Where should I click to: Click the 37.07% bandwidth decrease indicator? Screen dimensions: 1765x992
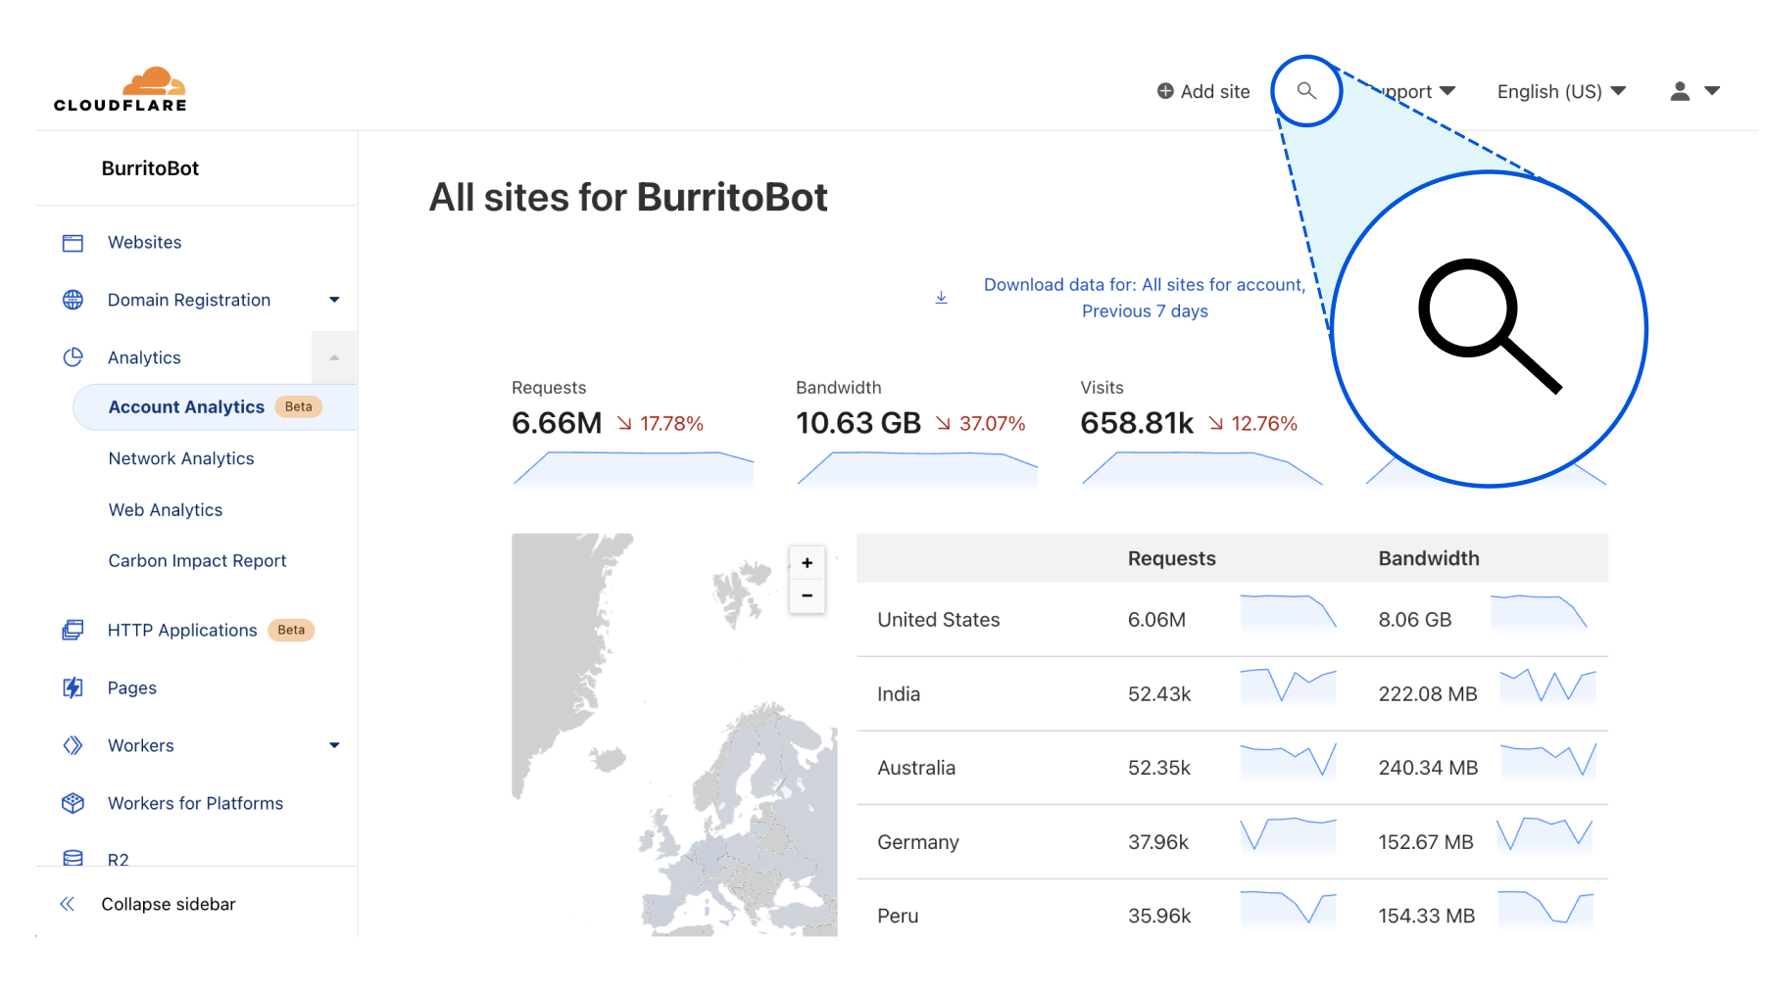click(x=980, y=423)
